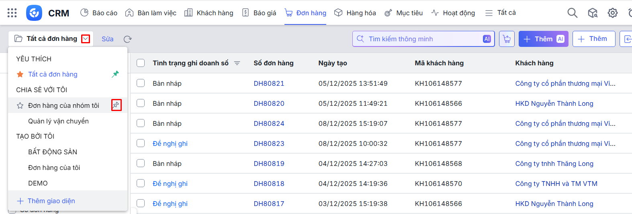Pin the Đơn hàng của nhóm tôi view
632x214 pixels.
coord(116,105)
